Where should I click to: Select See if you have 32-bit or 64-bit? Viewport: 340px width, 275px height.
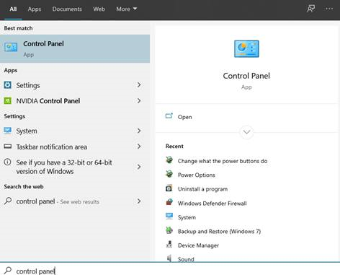point(75,167)
